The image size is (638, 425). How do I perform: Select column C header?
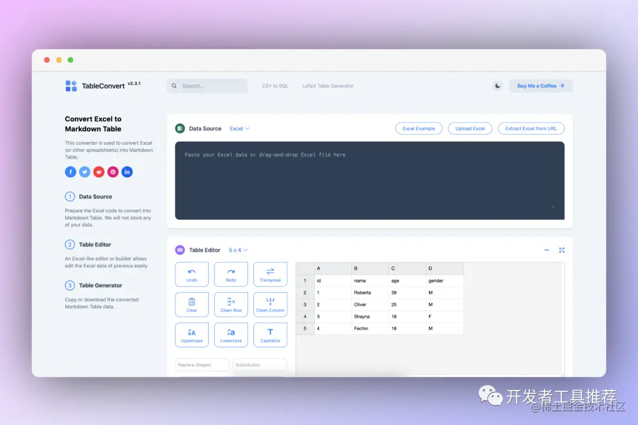(407, 268)
